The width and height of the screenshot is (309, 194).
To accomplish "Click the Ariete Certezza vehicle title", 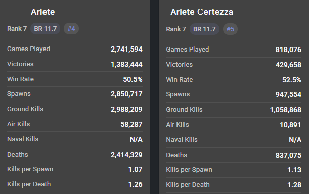I will (x=202, y=12).
